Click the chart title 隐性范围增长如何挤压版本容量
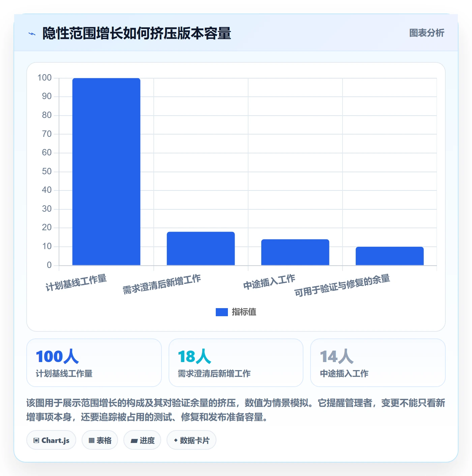472x476 pixels. (137, 33)
